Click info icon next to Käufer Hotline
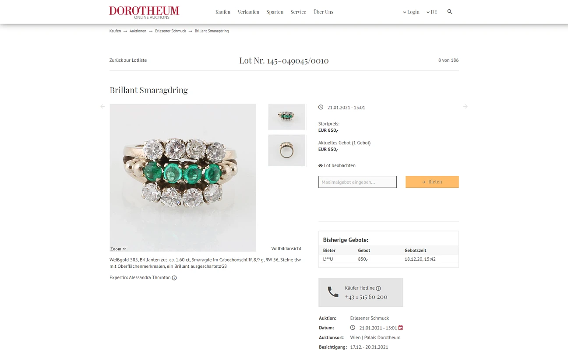Screen dimensions: 568x350 pos(378,288)
